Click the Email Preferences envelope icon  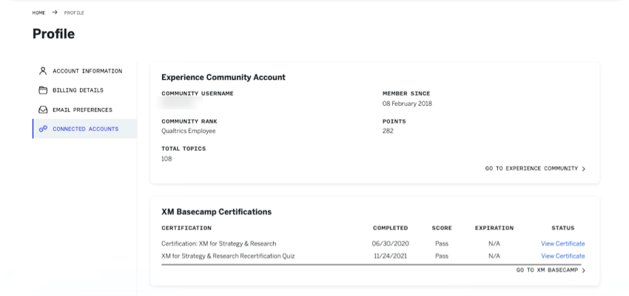click(x=43, y=110)
